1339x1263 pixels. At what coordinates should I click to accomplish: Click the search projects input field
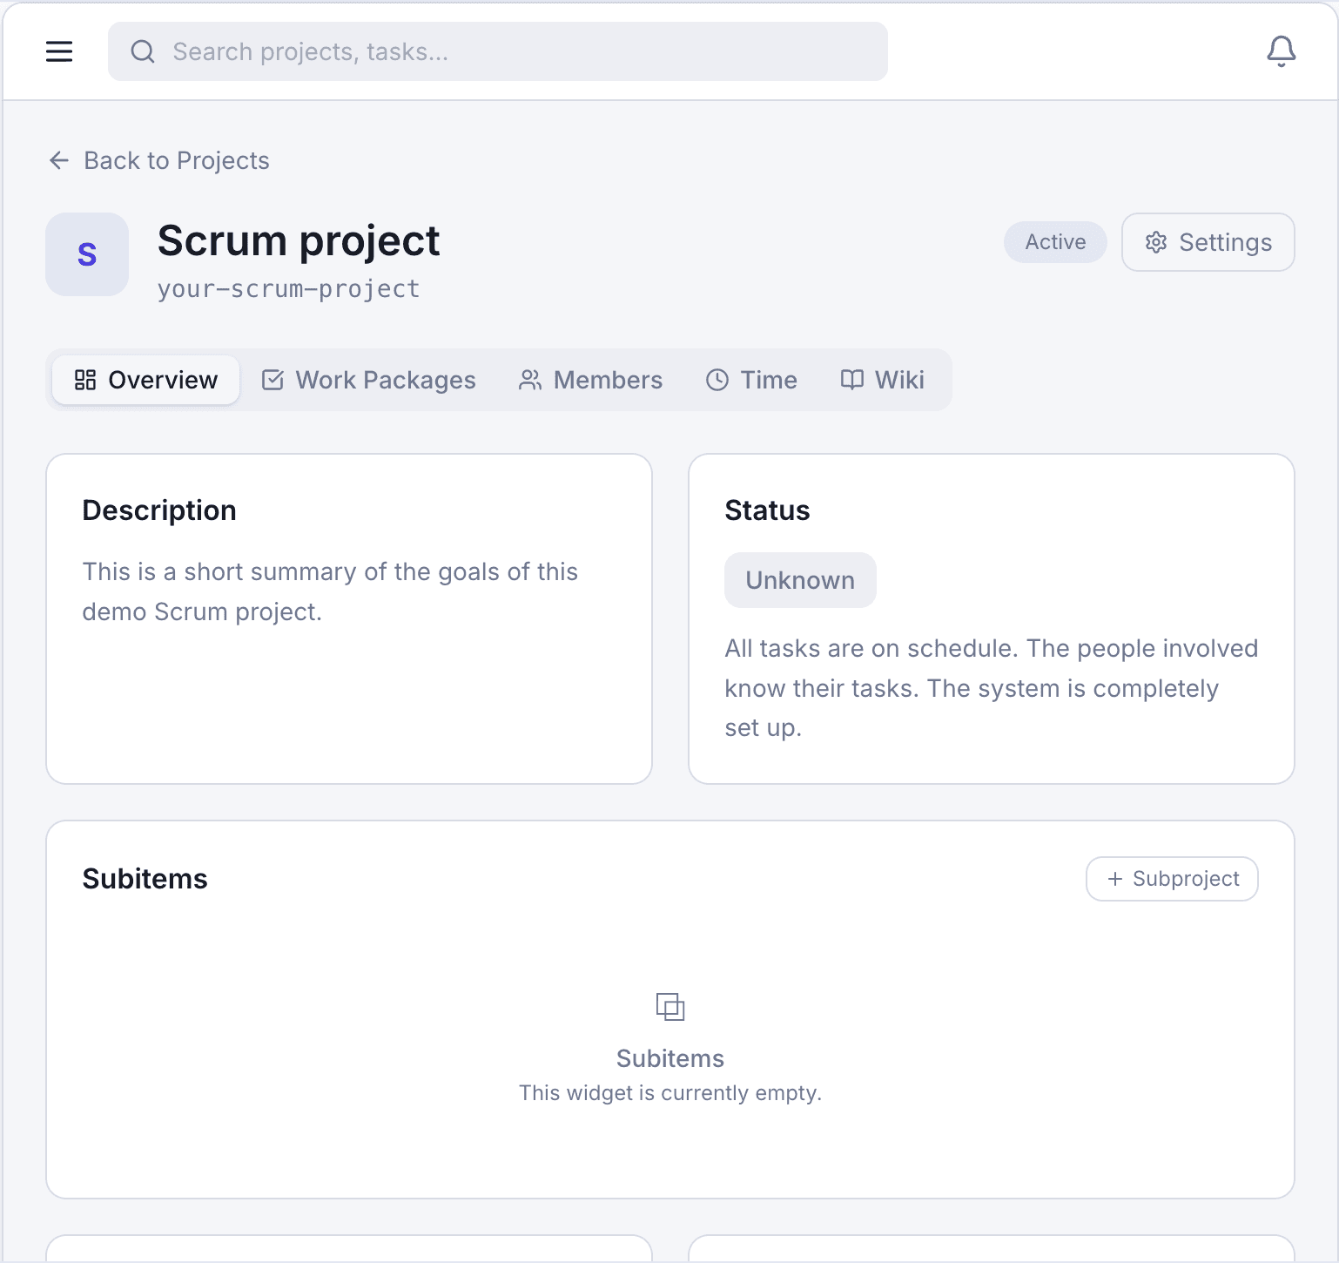497,51
